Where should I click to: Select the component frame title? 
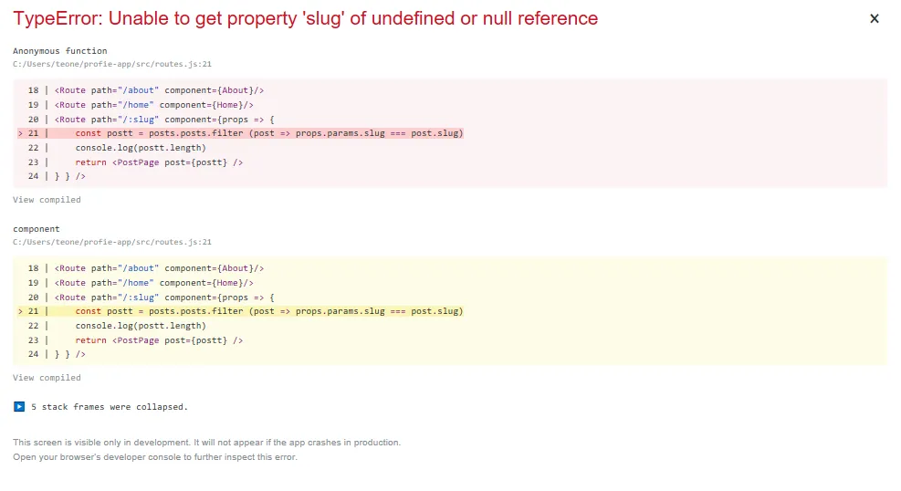click(37, 229)
